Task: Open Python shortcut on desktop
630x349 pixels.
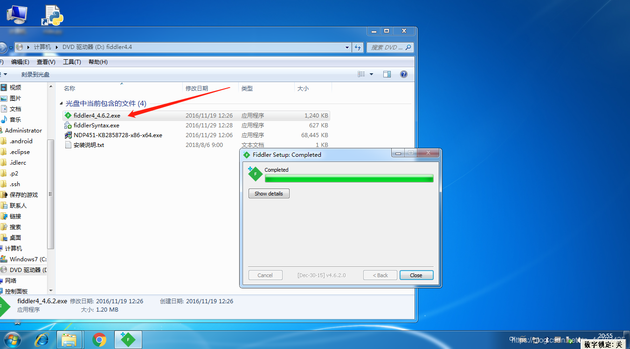Action: pyautogui.click(x=52, y=15)
